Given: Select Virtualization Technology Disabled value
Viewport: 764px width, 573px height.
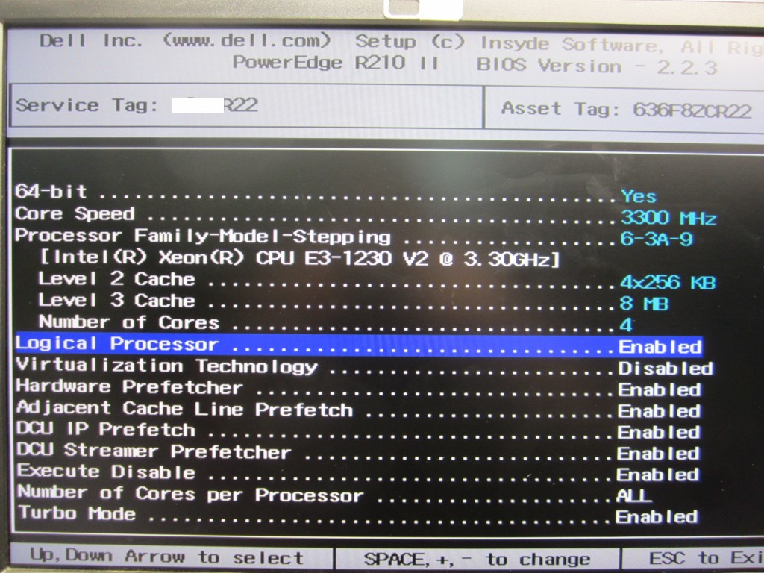Looking at the screenshot, I should point(666,369).
